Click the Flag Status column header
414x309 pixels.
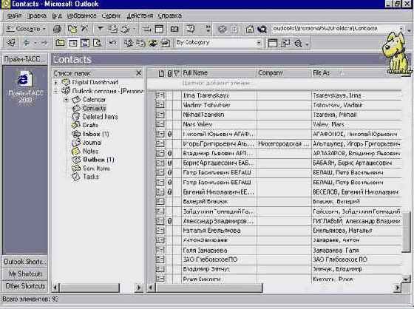coord(177,73)
